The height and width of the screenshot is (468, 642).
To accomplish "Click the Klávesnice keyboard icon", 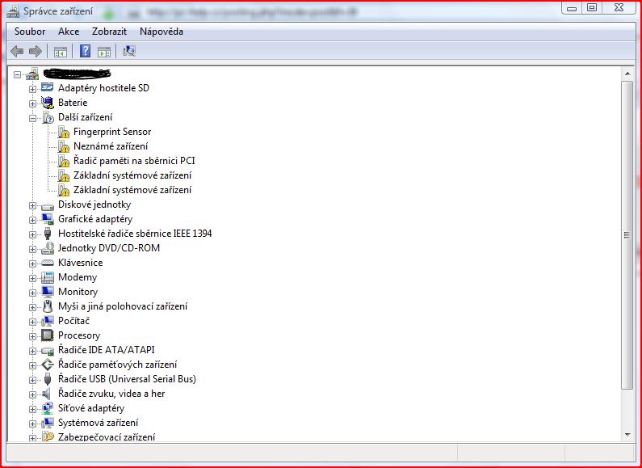I will coord(48,263).
